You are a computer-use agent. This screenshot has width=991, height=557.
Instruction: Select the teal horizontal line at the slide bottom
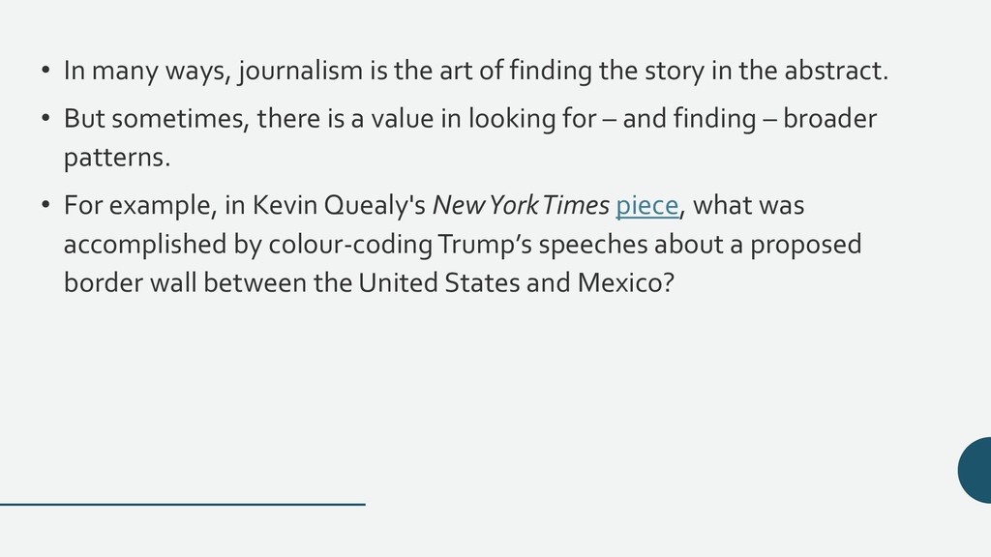pyautogui.click(x=183, y=504)
